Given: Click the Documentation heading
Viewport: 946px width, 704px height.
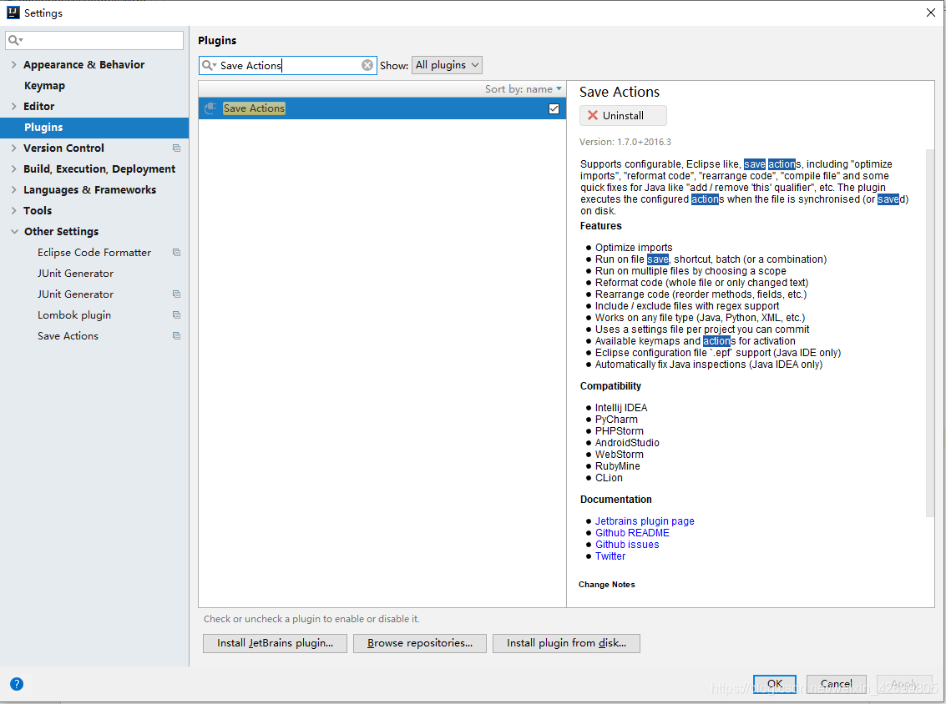Looking at the screenshot, I should point(616,500).
